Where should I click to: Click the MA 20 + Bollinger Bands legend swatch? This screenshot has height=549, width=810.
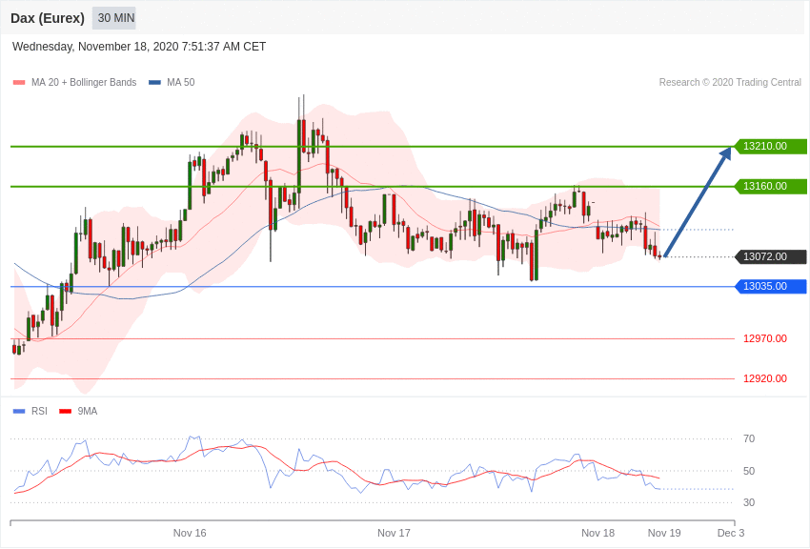19,83
